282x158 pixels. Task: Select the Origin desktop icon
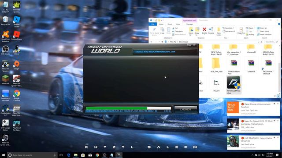point(17,65)
